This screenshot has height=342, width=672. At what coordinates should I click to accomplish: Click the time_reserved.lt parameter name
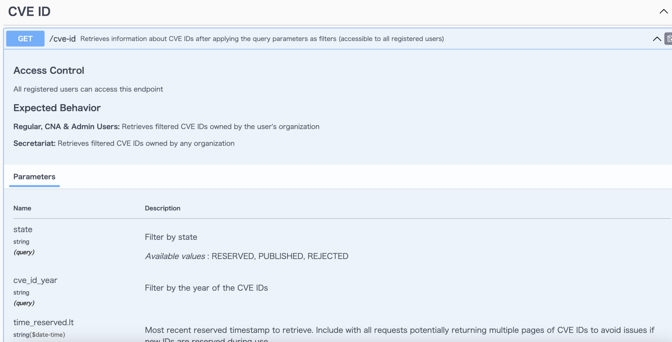[44, 323]
